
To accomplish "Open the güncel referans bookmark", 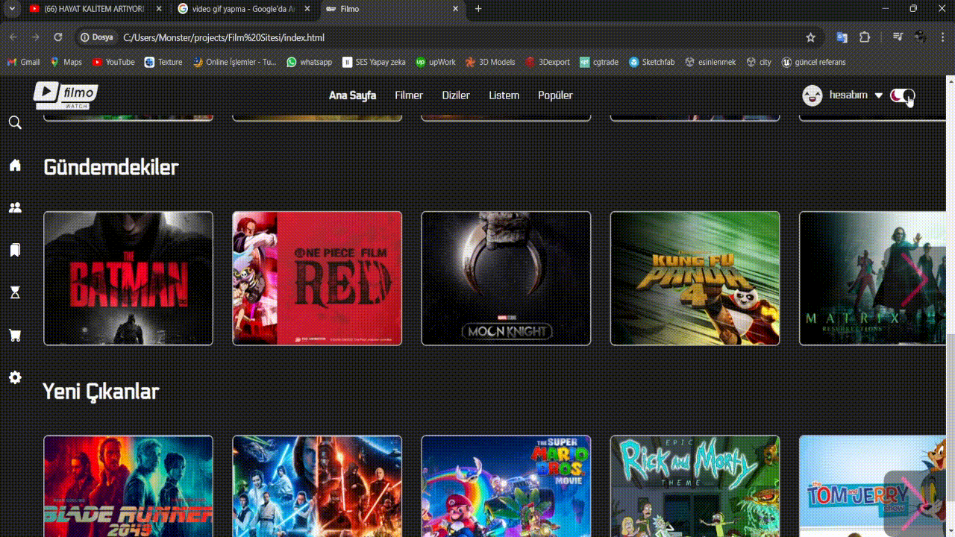I will pyautogui.click(x=813, y=62).
